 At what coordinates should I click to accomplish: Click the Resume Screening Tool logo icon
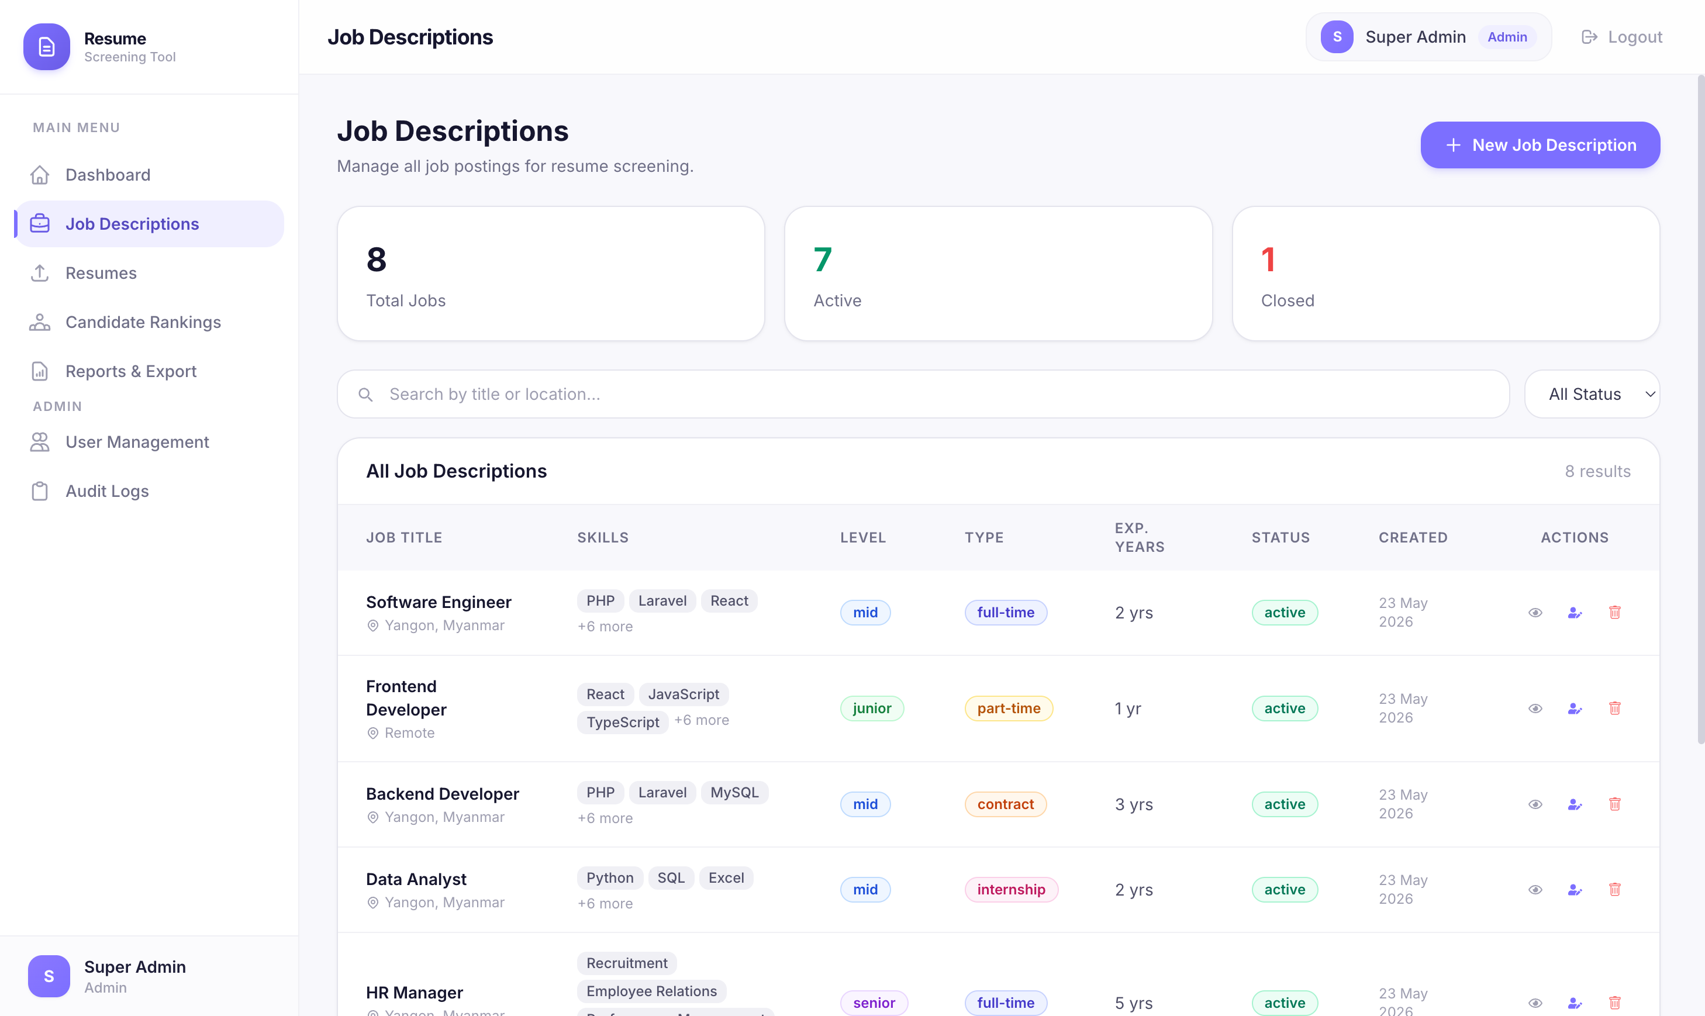(47, 47)
